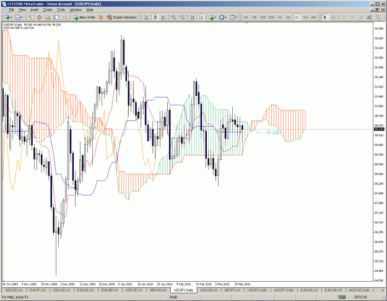This screenshot has height=301, width=387.
Task: Click the current price label on axis
Action: click(x=378, y=129)
